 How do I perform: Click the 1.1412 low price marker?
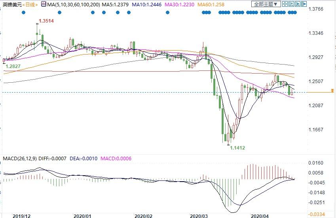pos(237,148)
